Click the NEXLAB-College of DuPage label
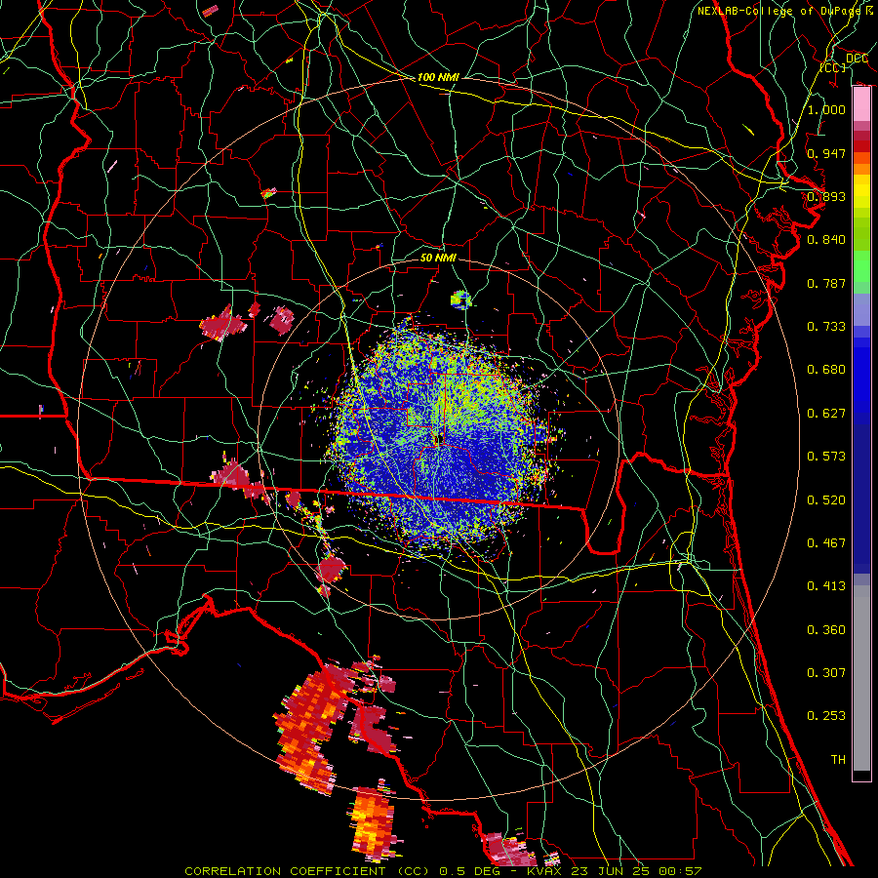Screen dimensions: 878x878 [778, 11]
